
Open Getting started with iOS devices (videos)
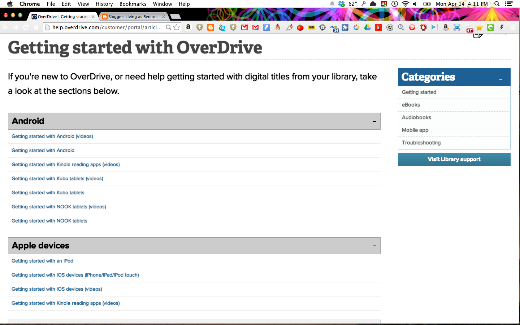[57, 289]
